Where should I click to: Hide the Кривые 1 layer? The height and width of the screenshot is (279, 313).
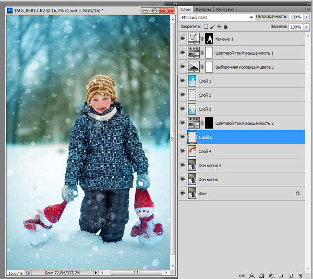[x=182, y=39]
